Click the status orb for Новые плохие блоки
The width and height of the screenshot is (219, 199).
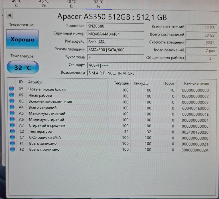coord(12,89)
